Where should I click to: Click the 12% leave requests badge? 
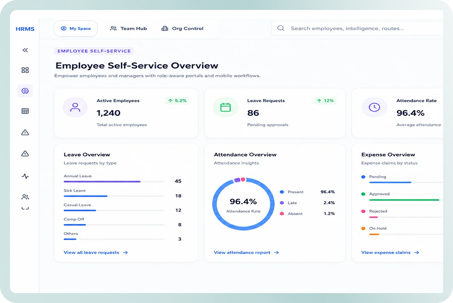coord(325,101)
